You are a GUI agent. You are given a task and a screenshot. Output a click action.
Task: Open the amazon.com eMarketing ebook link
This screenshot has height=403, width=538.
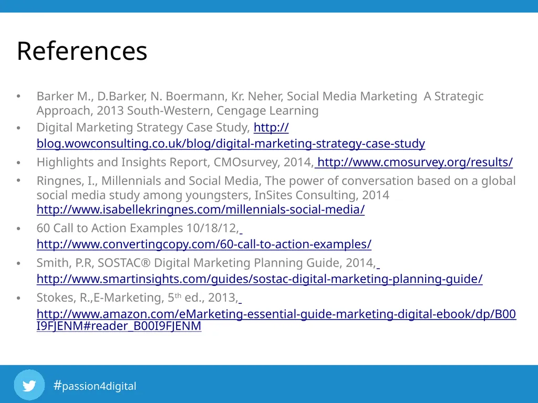276,320
